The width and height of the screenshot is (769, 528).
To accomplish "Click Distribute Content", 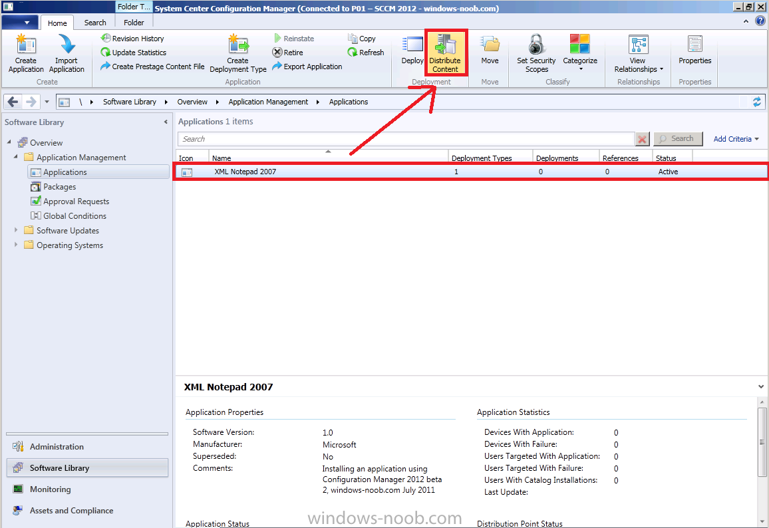I will click(445, 53).
